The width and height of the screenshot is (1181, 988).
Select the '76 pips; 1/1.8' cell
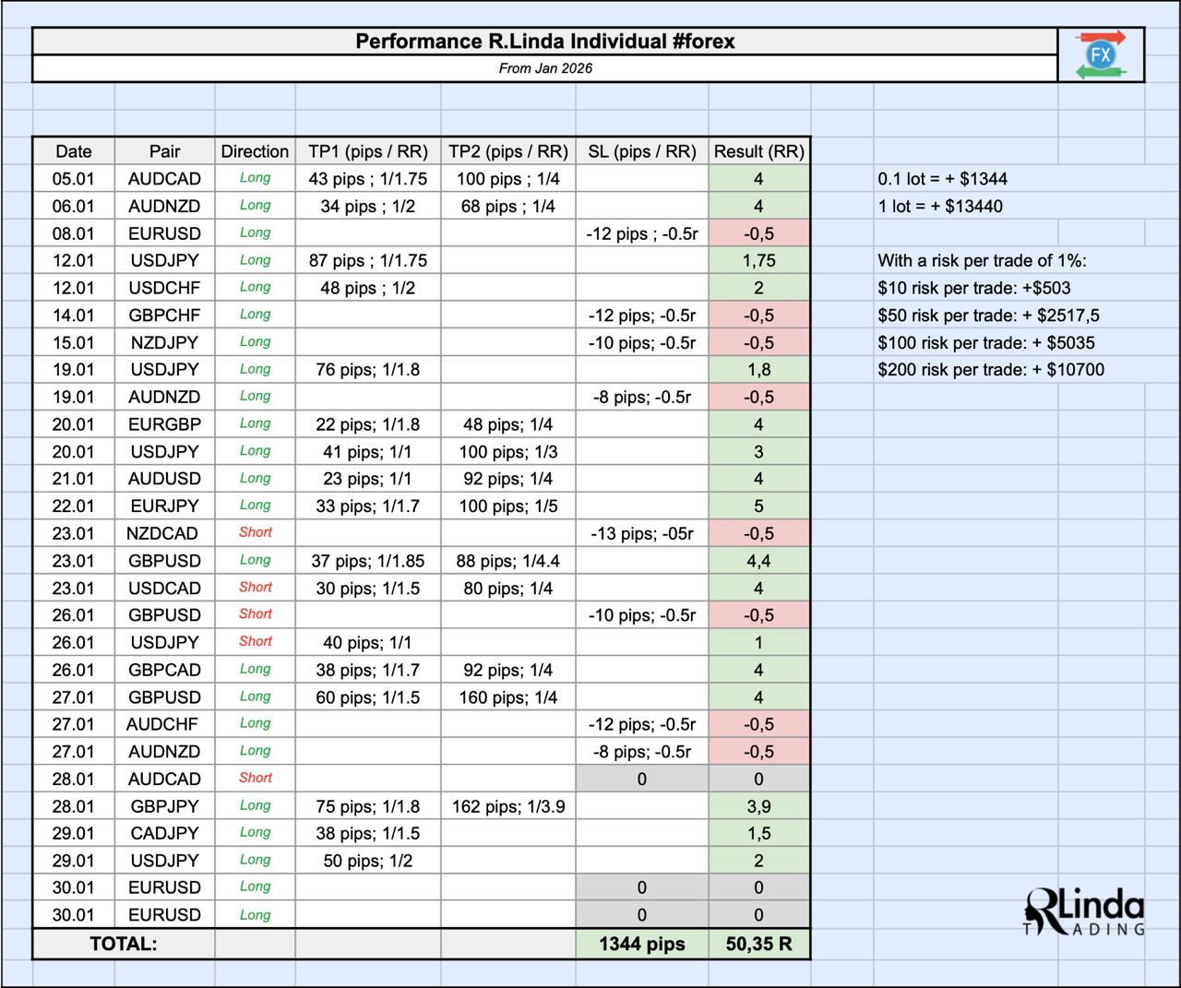click(368, 370)
